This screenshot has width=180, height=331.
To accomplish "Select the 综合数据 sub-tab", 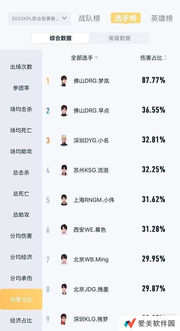I will click(61, 39).
